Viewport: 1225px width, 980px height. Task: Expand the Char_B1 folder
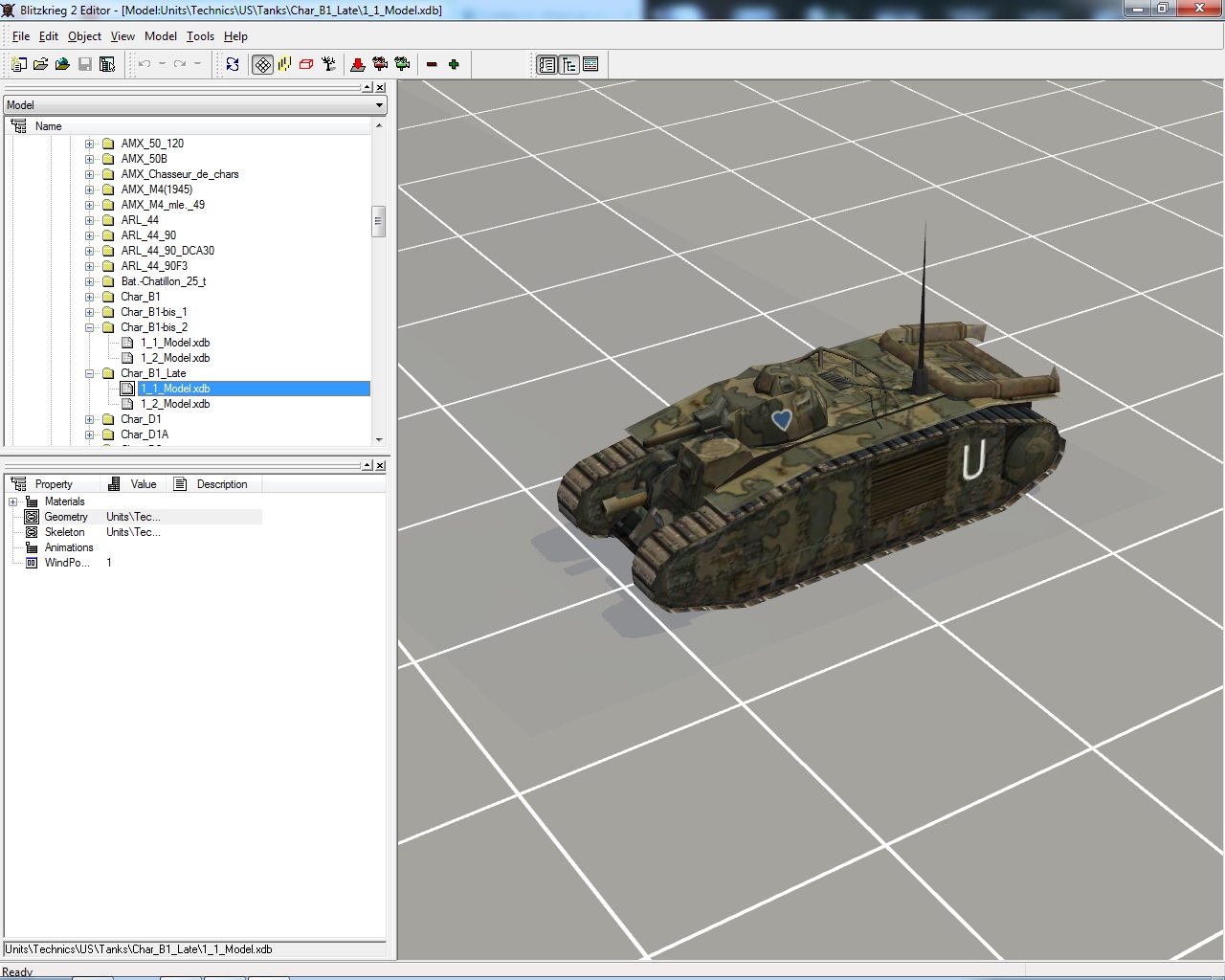89,297
